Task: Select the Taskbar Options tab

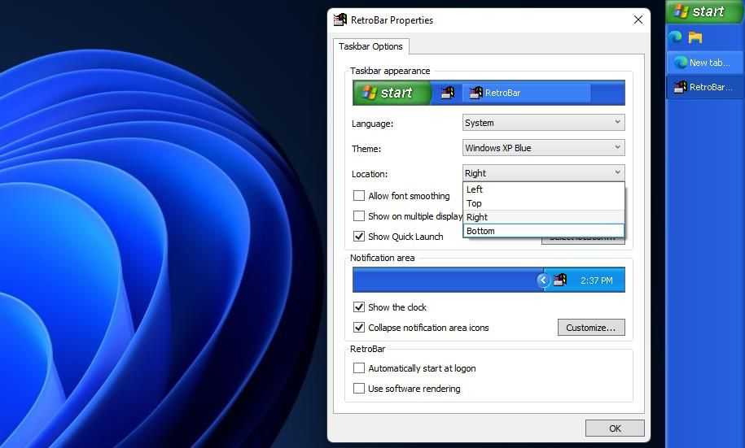Action: coord(370,46)
